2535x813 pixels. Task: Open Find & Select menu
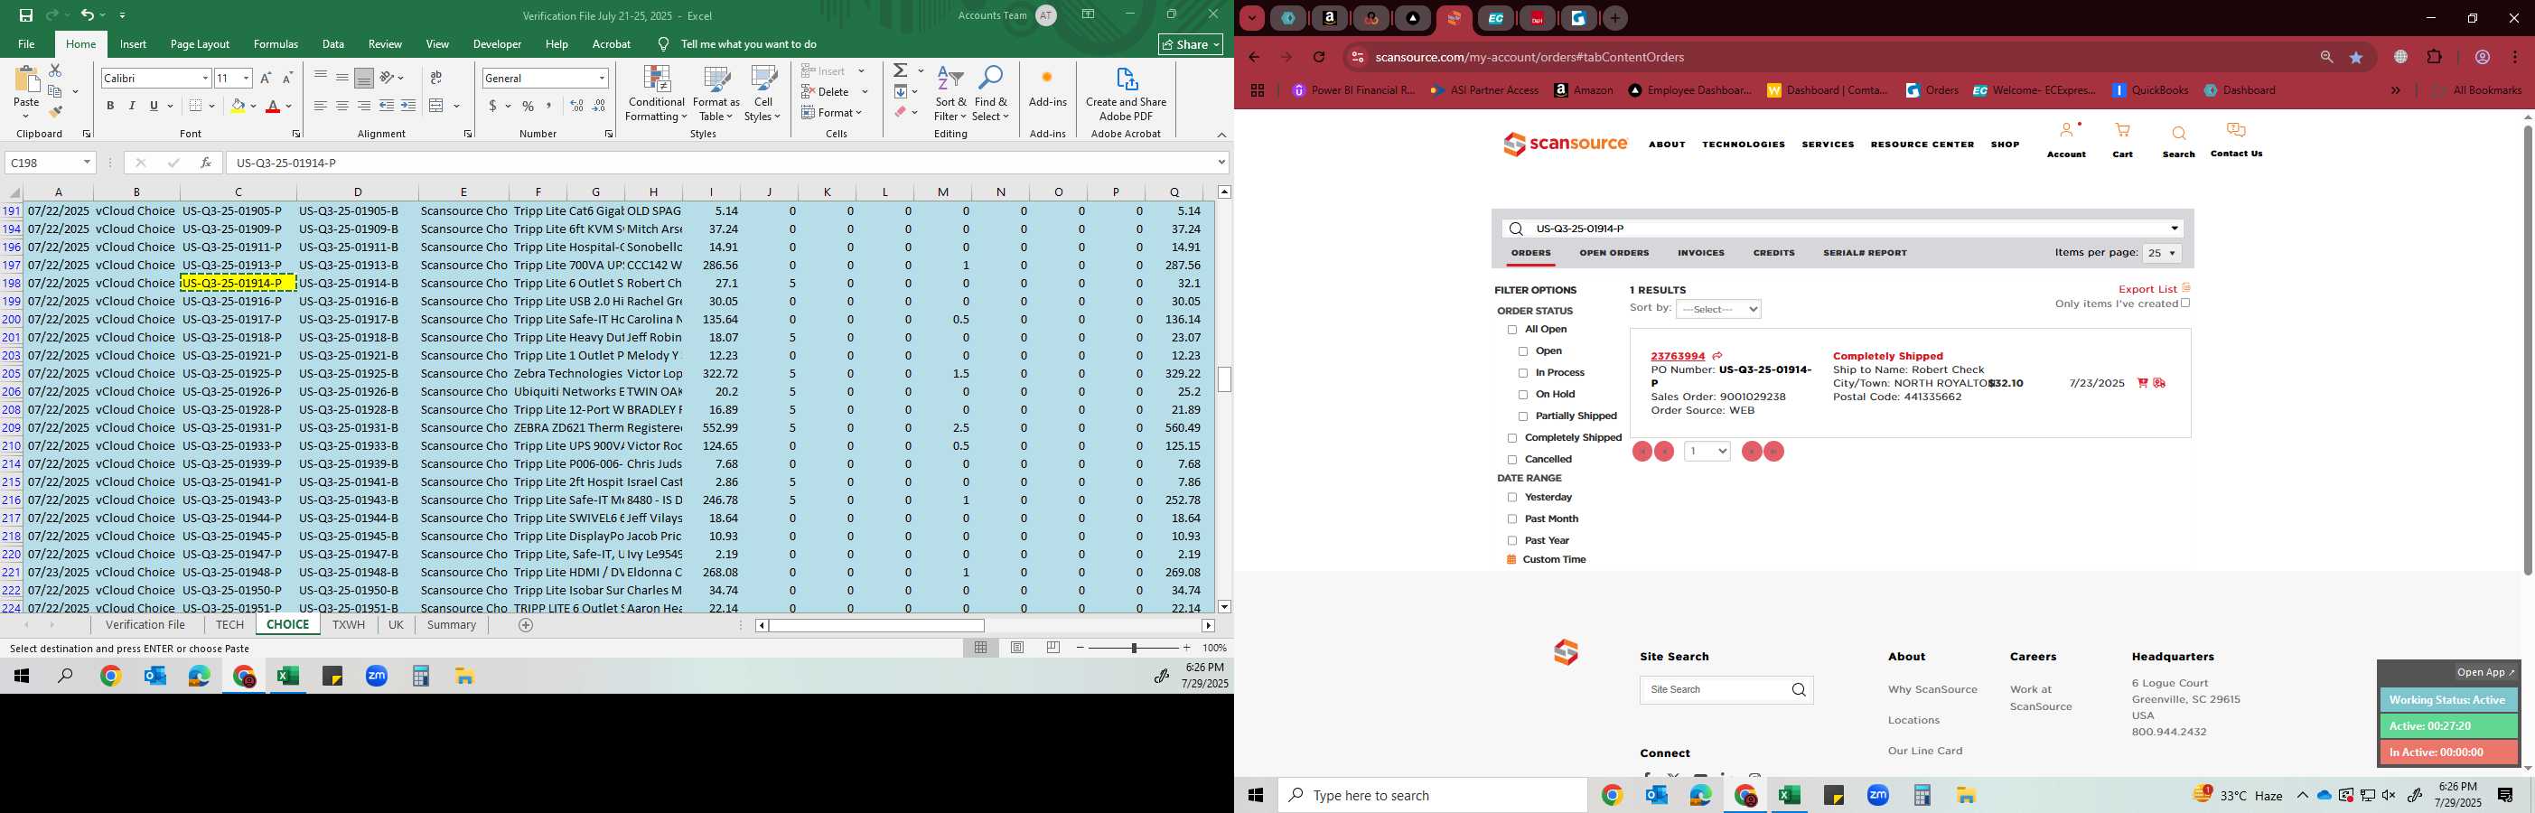(991, 95)
